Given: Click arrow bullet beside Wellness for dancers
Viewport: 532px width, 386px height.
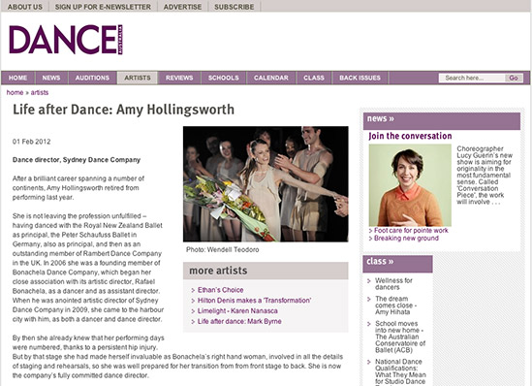Looking at the screenshot, I should (x=369, y=280).
